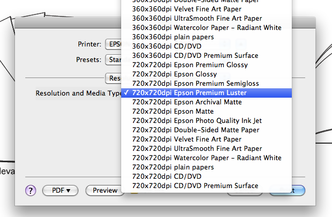
Task: Select 720x720dpi Epson Premium Glossy
Action: click(x=206, y=65)
